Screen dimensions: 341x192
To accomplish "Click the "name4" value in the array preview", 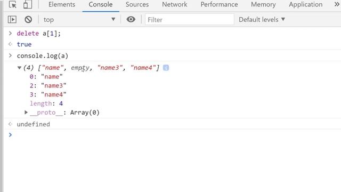I will pyautogui.click(x=143, y=68).
